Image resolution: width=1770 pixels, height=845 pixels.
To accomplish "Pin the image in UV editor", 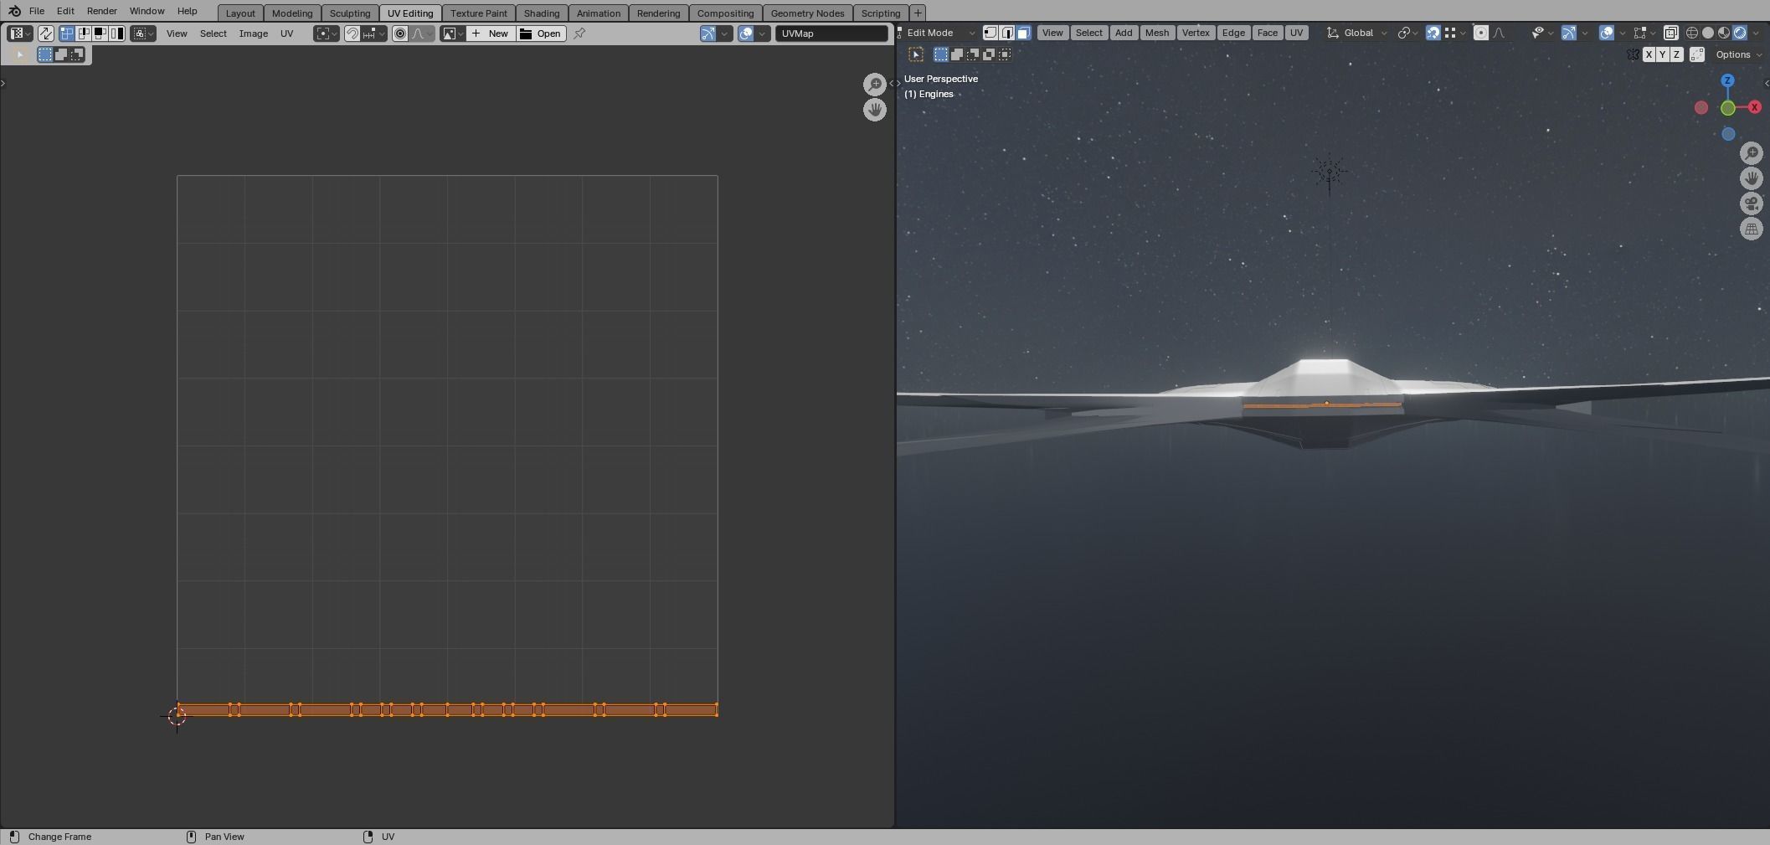I will (579, 33).
